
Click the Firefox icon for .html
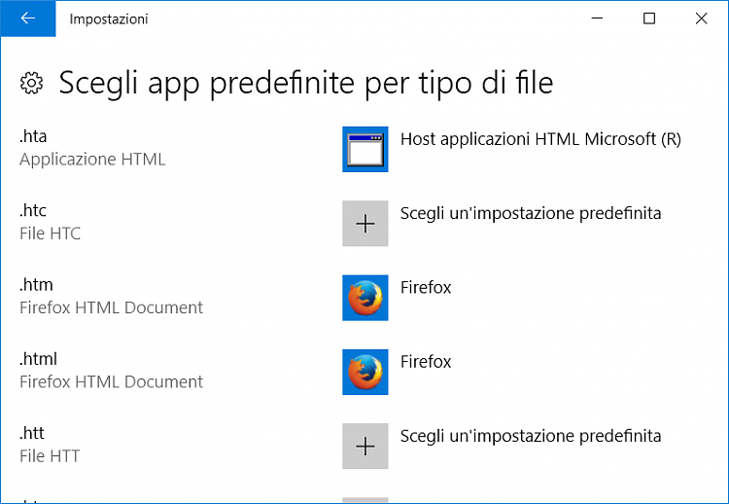[x=365, y=373]
